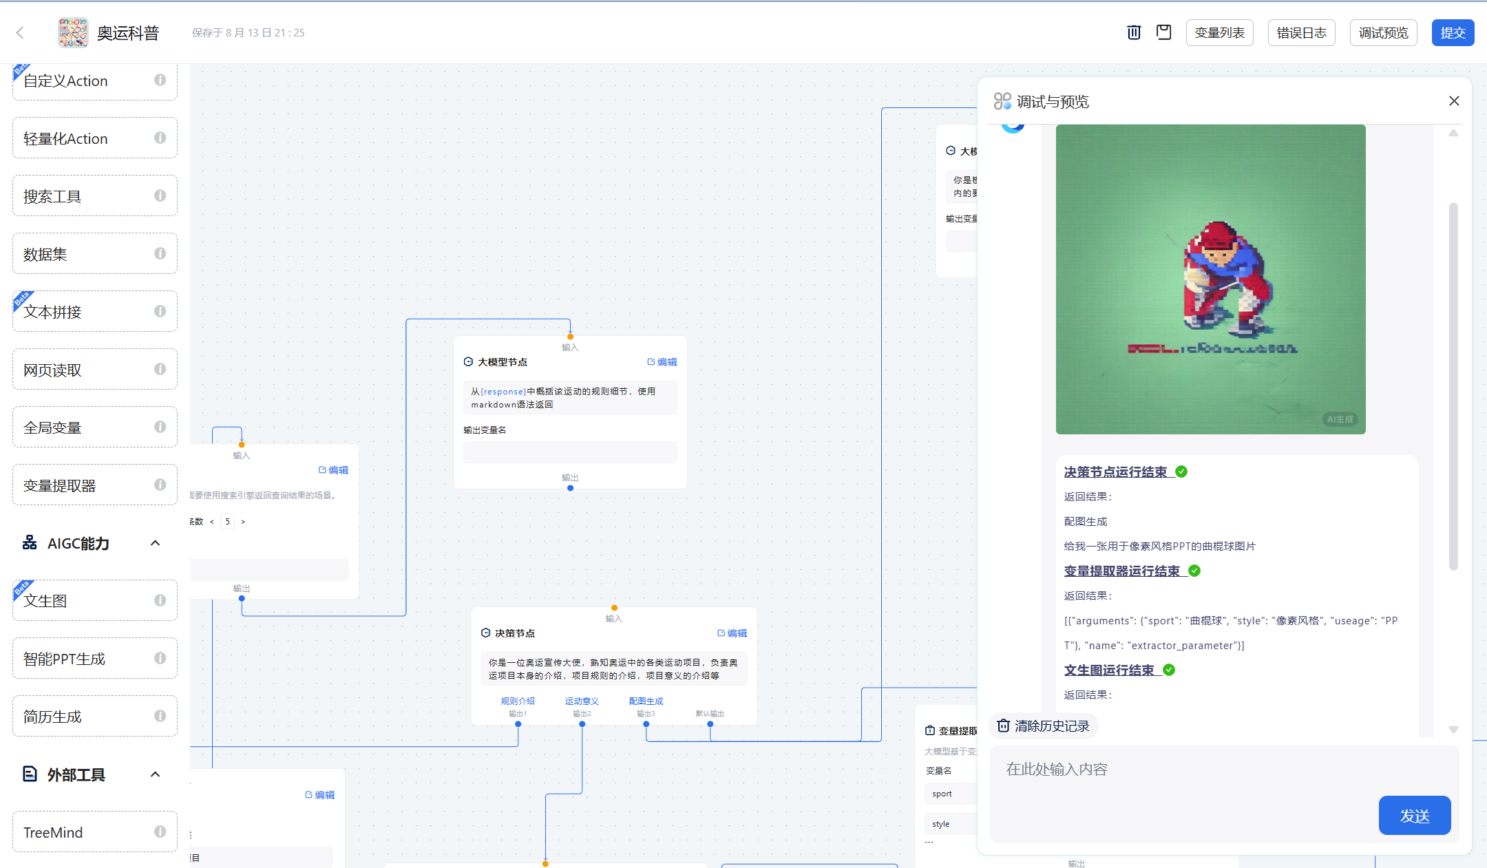Click info icon for 自定义Action
Screen dimensions: 1487x868
[160, 80]
